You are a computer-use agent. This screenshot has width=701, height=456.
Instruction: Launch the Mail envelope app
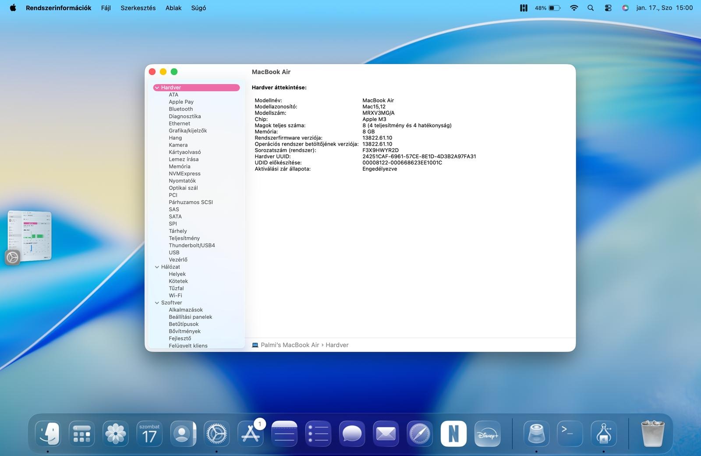pos(386,434)
